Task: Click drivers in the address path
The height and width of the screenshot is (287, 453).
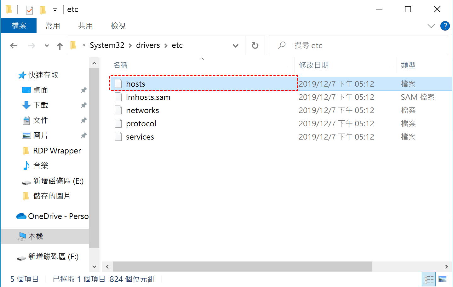Action: point(148,45)
